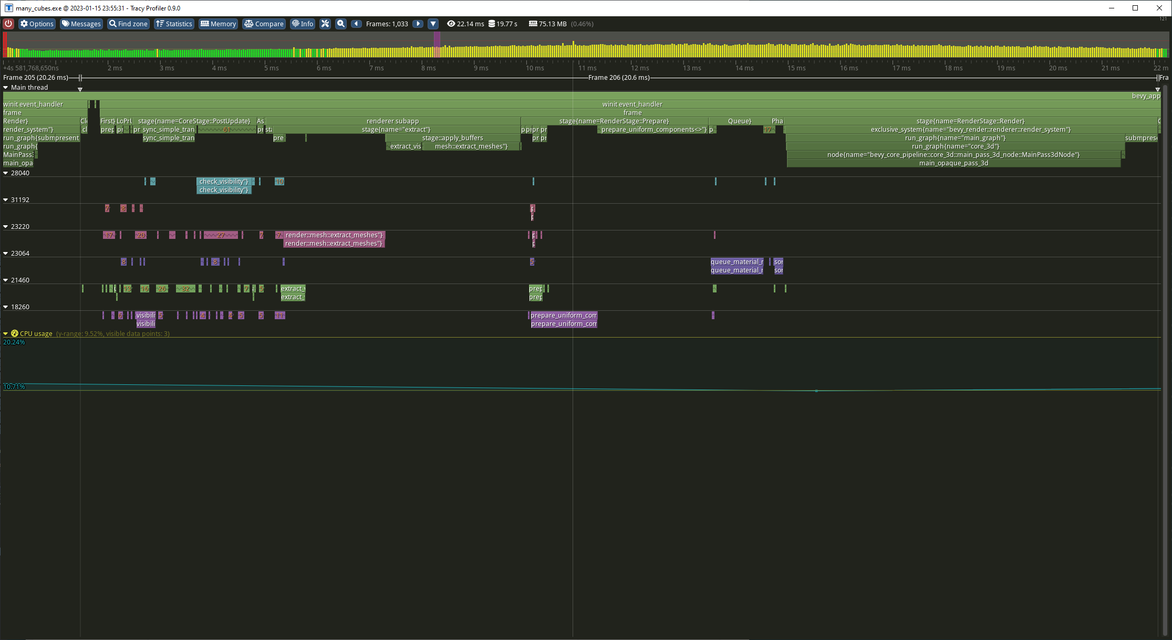Open the frame set dropdown arrow
1172x640 pixels.
433,24
